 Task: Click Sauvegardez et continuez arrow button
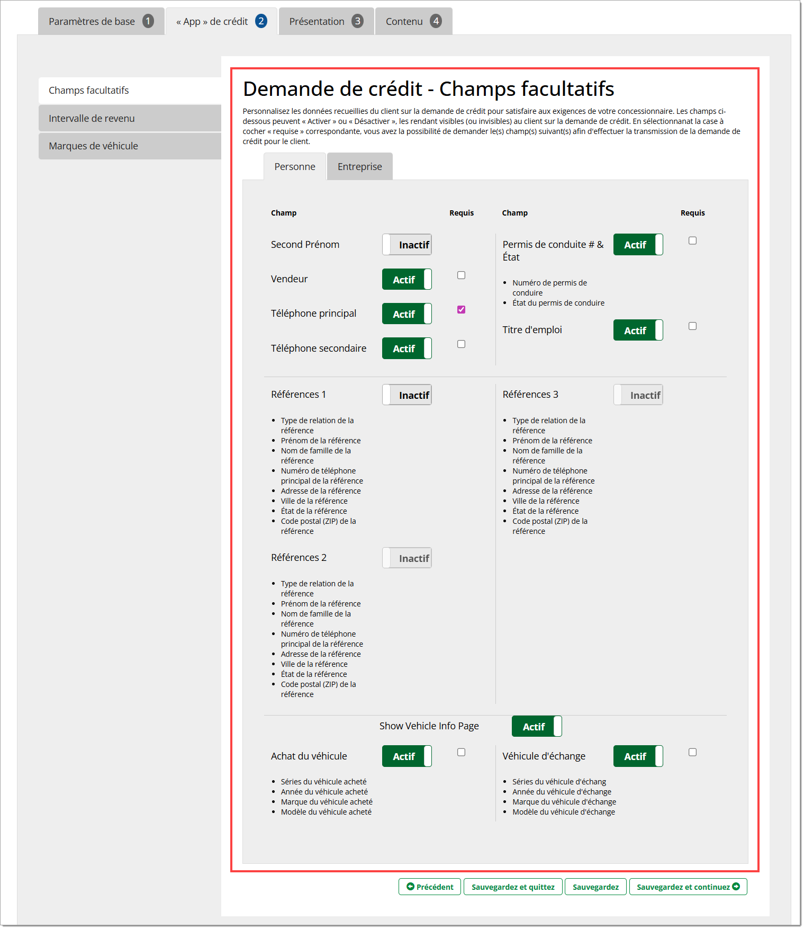(x=688, y=887)
